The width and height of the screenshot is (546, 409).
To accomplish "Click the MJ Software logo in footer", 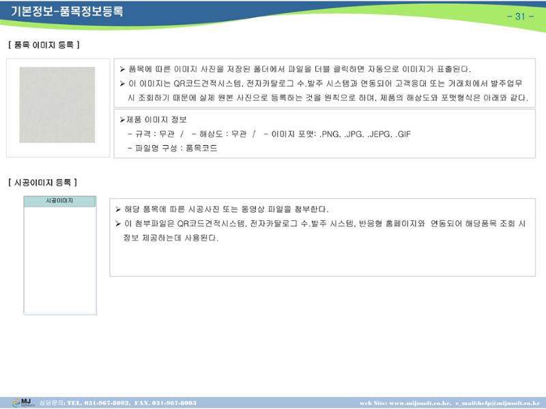I will [x=23, y=403].
